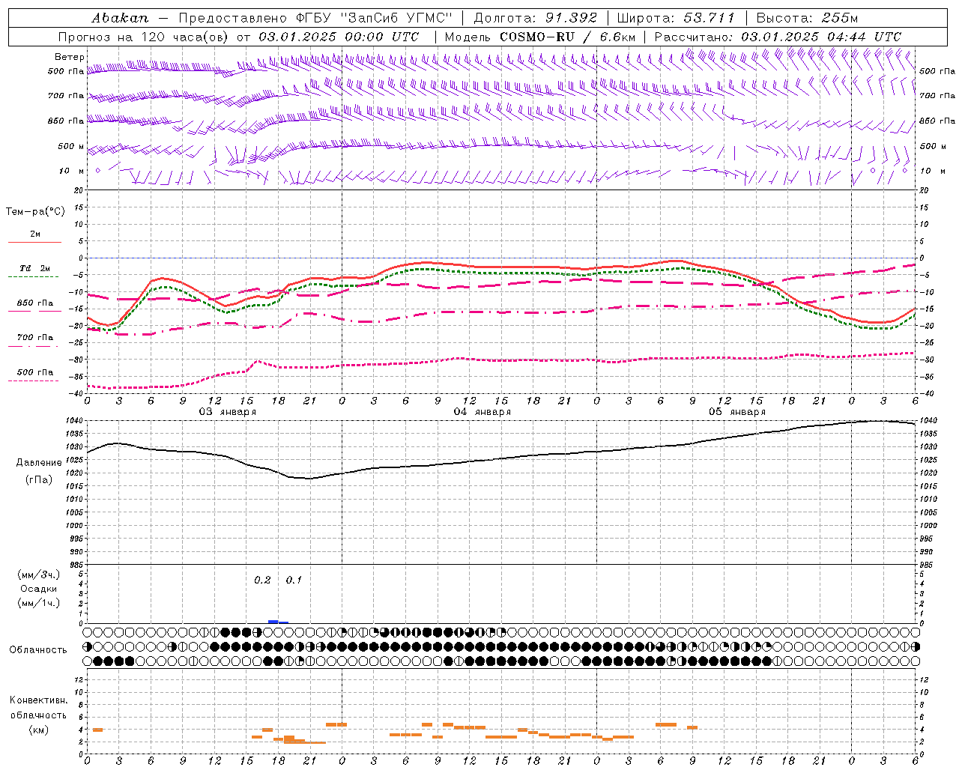The image size is (959, 767).
Task: Click the "700 гПа" temperature legend entry
Action: (x=35, y=338)
